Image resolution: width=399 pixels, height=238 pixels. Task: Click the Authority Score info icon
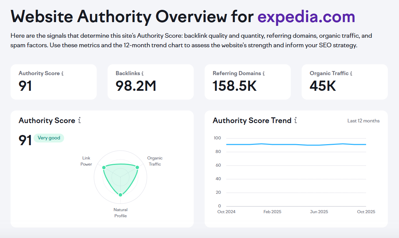63,73
